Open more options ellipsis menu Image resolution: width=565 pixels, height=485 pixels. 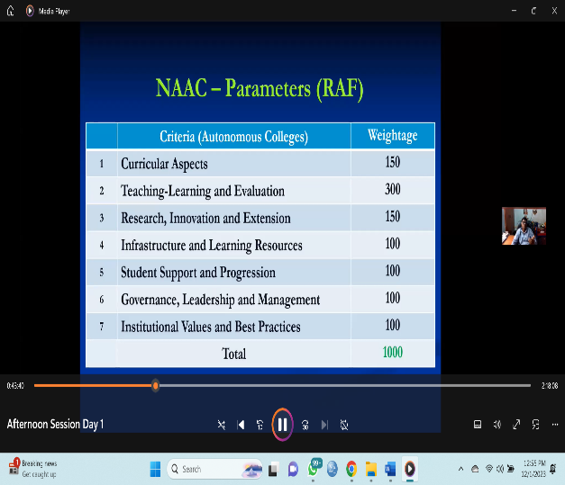(x=555, y=425)
